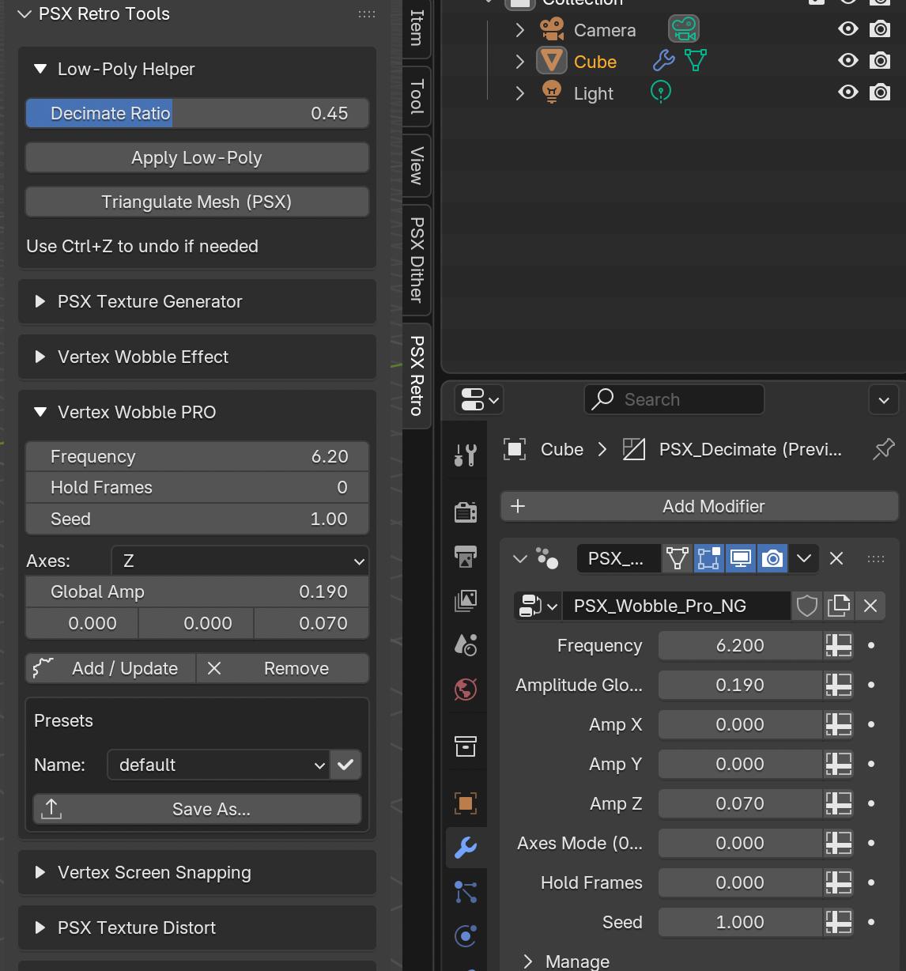Open the Physics properties tab icon

466,936
